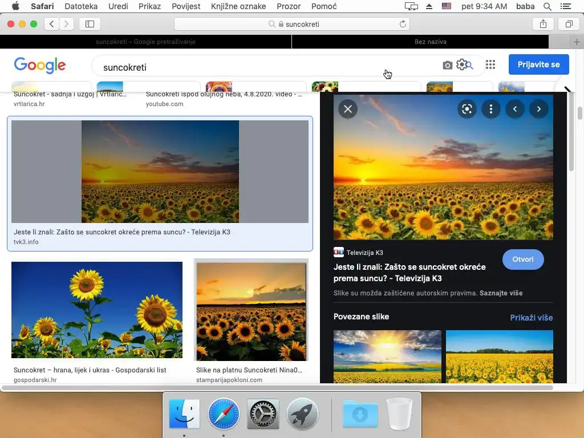Viewport: 584px width, 438px height.
Task: Open the Pomoć menu
Action: click(x=324, y=6)
